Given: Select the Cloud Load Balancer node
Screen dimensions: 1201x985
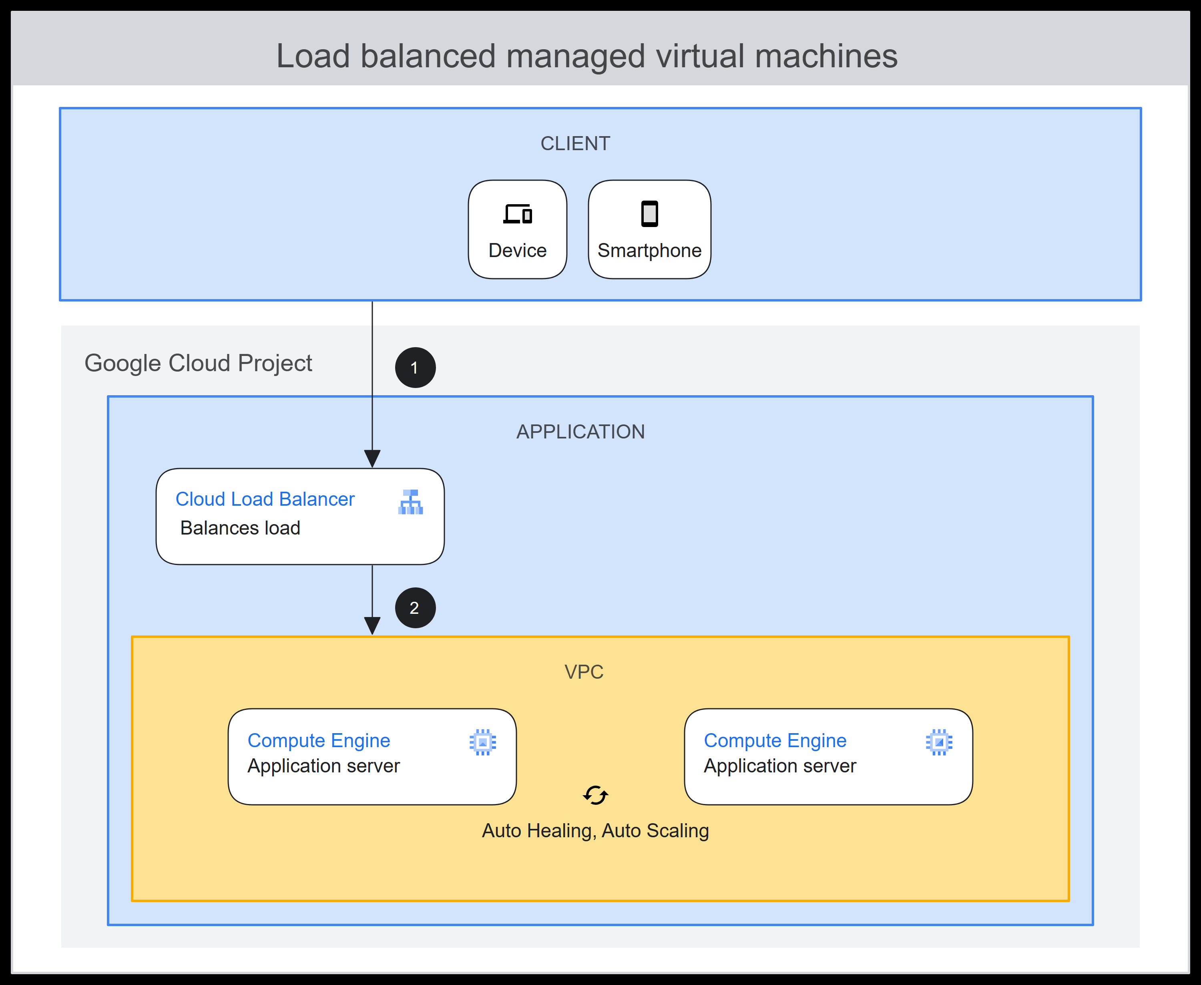Looking at the screenshot, I should 300,517.
